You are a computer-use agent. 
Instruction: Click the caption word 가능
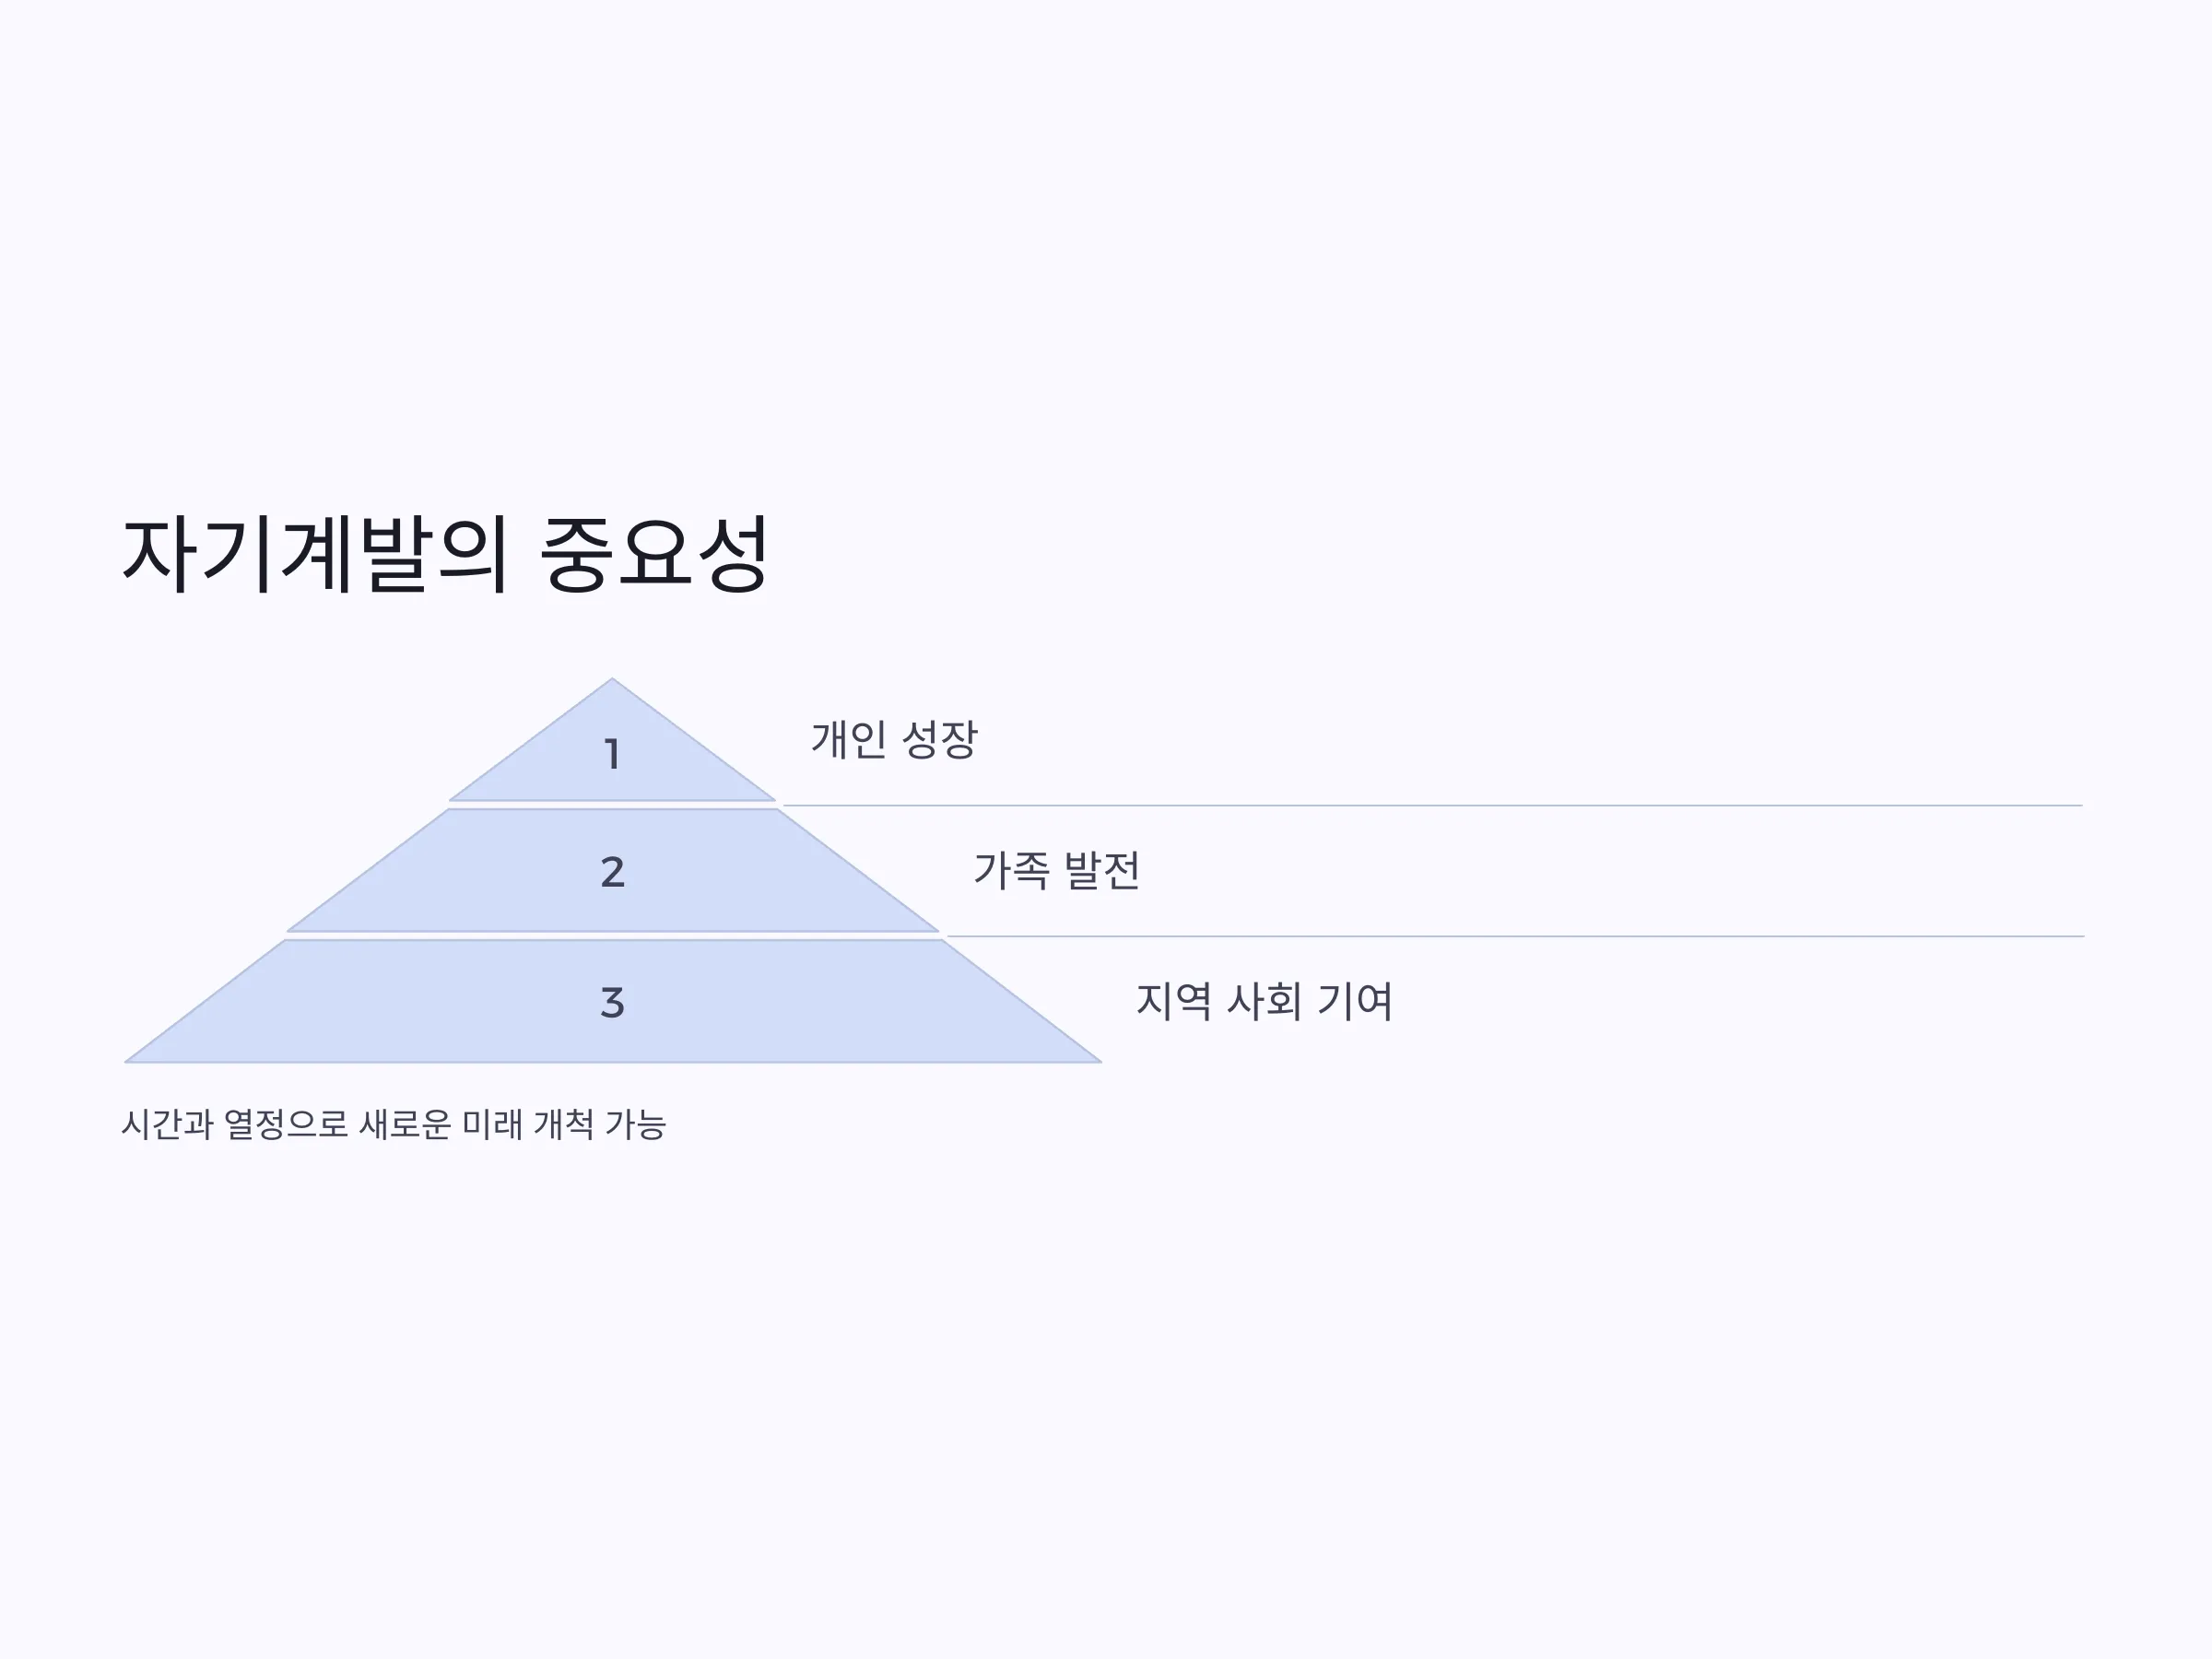point(636,1125)
